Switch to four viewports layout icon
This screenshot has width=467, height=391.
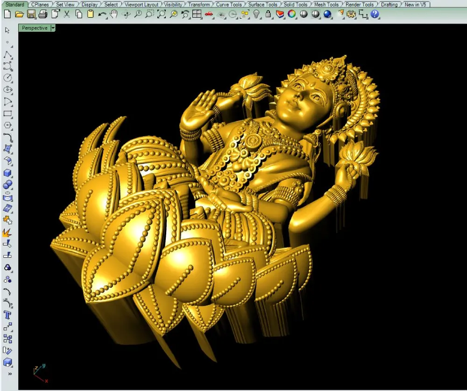[x=197, y=14]
